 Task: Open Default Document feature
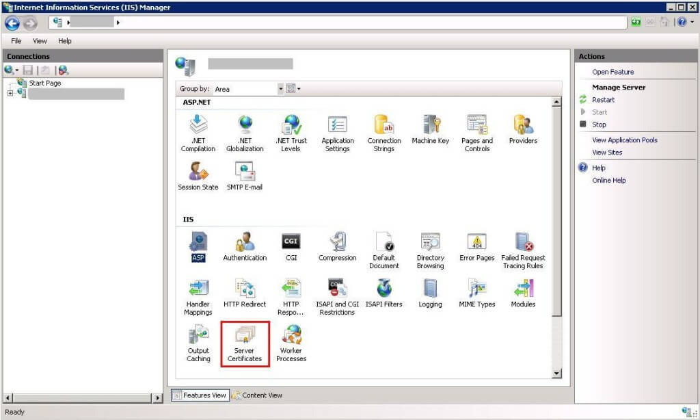tap(384, 250)
